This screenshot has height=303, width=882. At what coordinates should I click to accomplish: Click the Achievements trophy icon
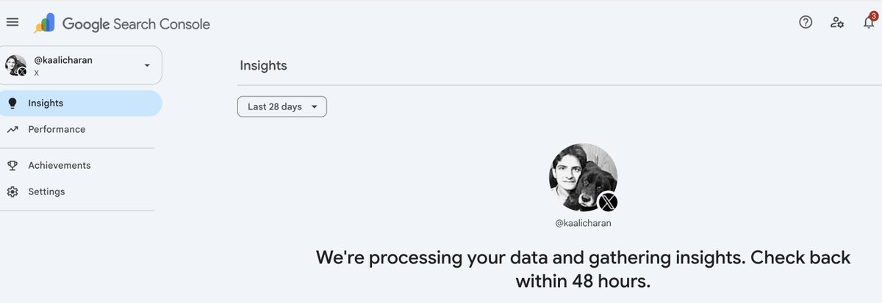[x=12, y=166]
